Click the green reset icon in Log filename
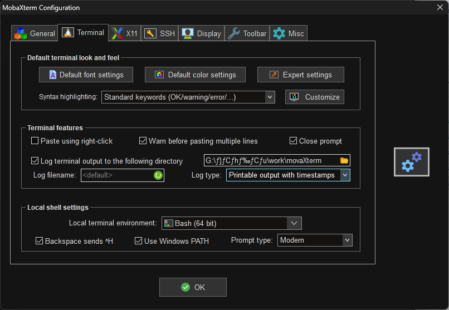Image resolution: width=449 pixels, height=310 pixels. (x=158, y=175)
